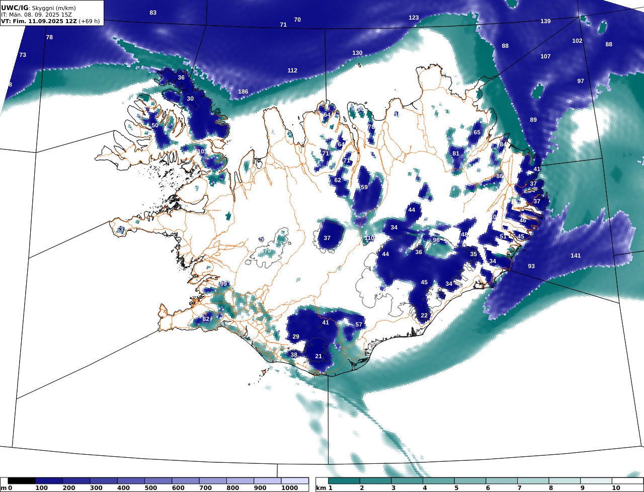Select the darkest teal 1–2 km swatch
This screenshot has width=644, height=492.
point(345,481)
